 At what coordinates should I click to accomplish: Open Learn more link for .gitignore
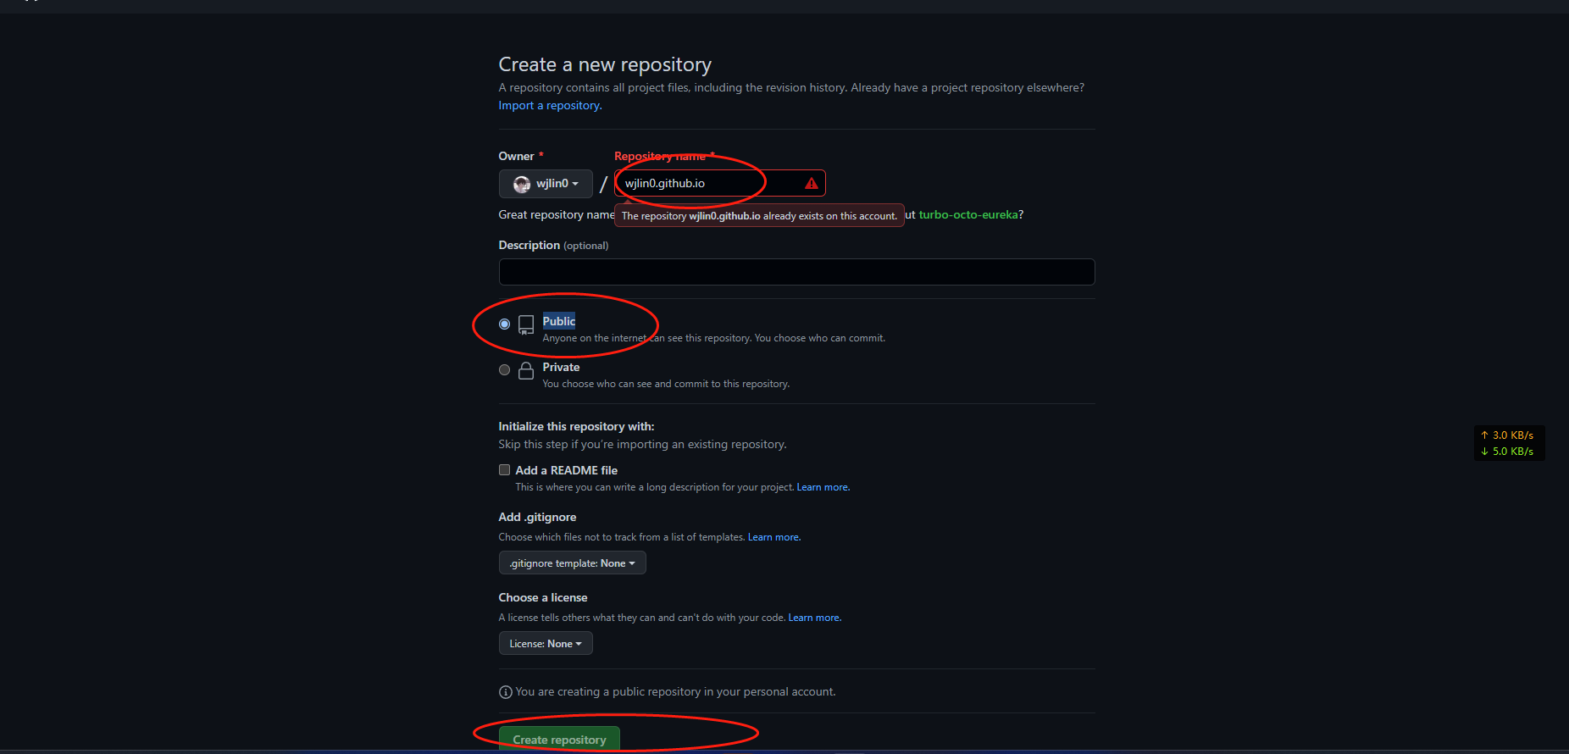point(773,537)
